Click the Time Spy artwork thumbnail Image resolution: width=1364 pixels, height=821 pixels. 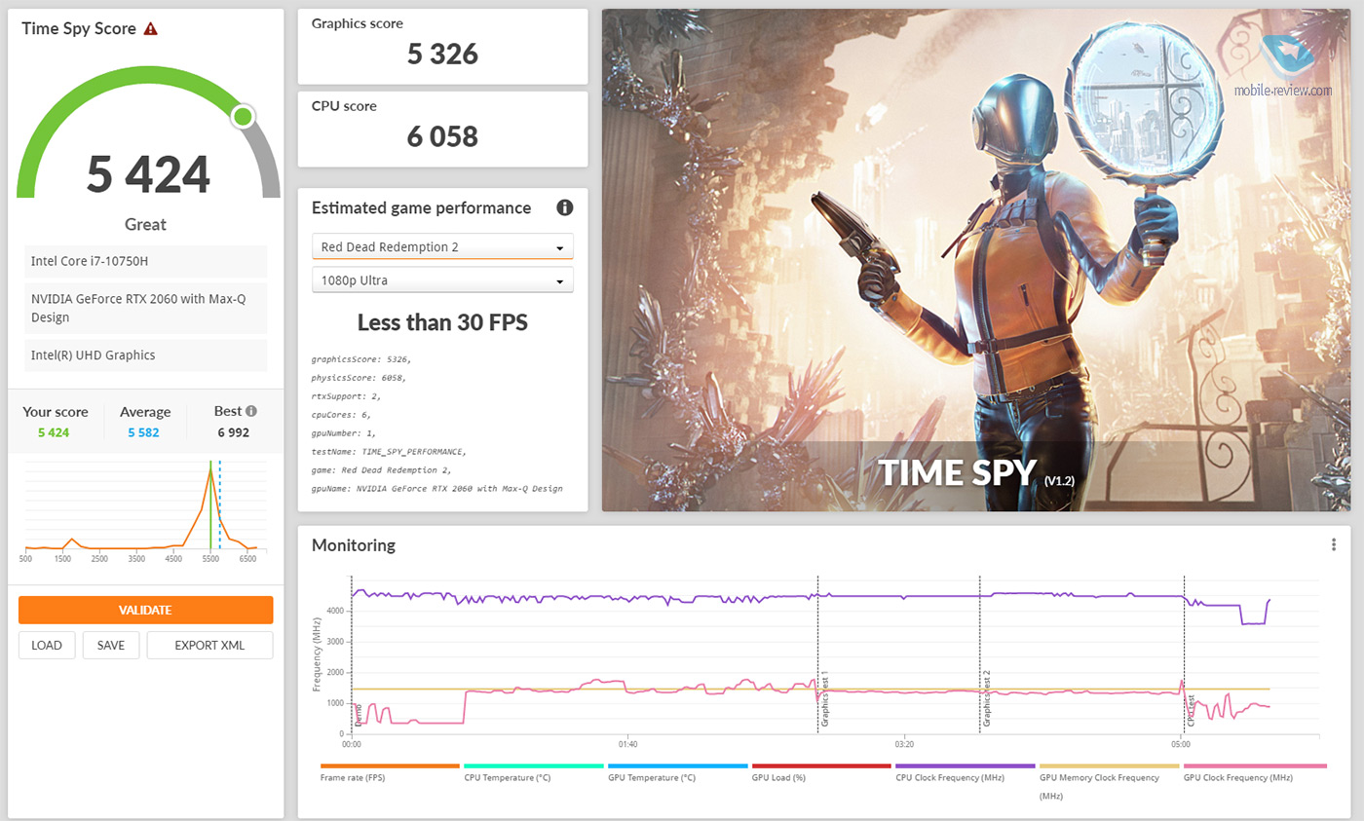[x=976, y=260]
